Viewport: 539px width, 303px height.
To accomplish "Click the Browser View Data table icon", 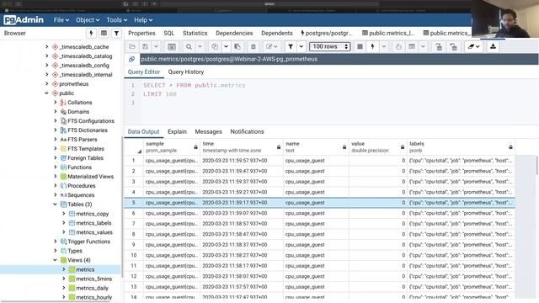I will (104, 33).
